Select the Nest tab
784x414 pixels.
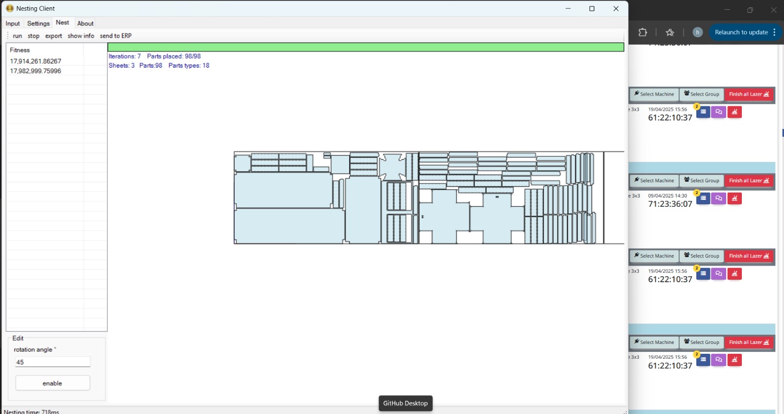coord(62,23)
